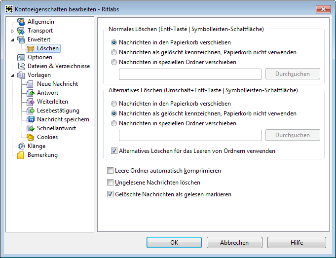Close the Kontoeigenschaften dialog window
The width and height of the screenshot is (336, 258).
[x=323, y=9]
